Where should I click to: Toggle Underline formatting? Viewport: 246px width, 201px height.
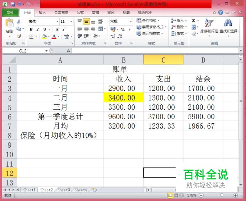coord(44,29)
